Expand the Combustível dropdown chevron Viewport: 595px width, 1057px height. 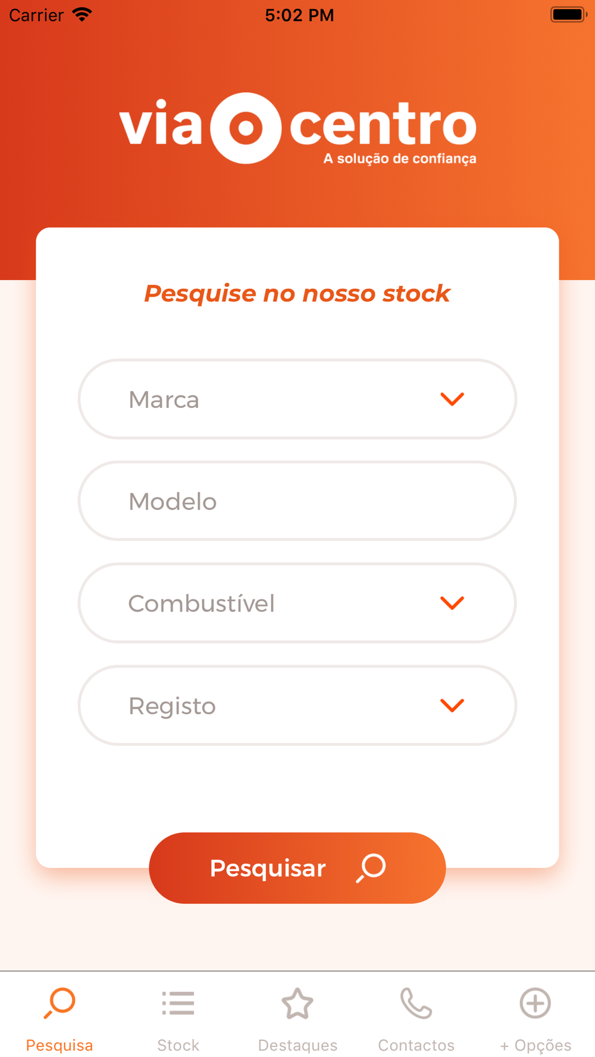[x=452, y=603]
